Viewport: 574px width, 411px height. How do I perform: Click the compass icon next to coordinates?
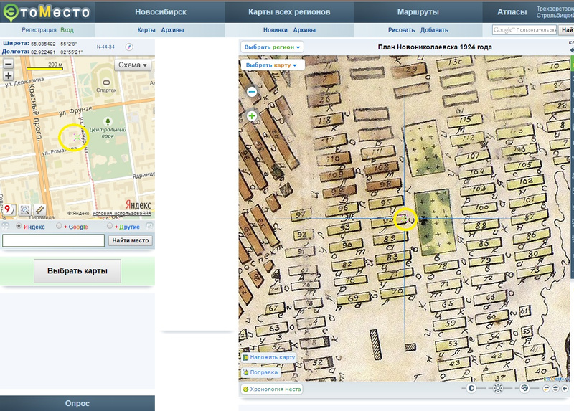point(130,47)
